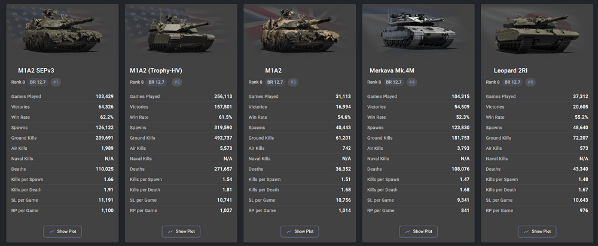598x246 pixels.
Task: Show plot for Merkava Mk.4M
Action: (419, 231)
